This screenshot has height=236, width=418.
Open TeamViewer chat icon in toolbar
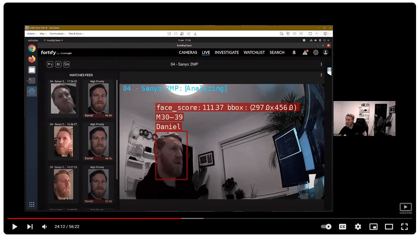click(282, 33)
